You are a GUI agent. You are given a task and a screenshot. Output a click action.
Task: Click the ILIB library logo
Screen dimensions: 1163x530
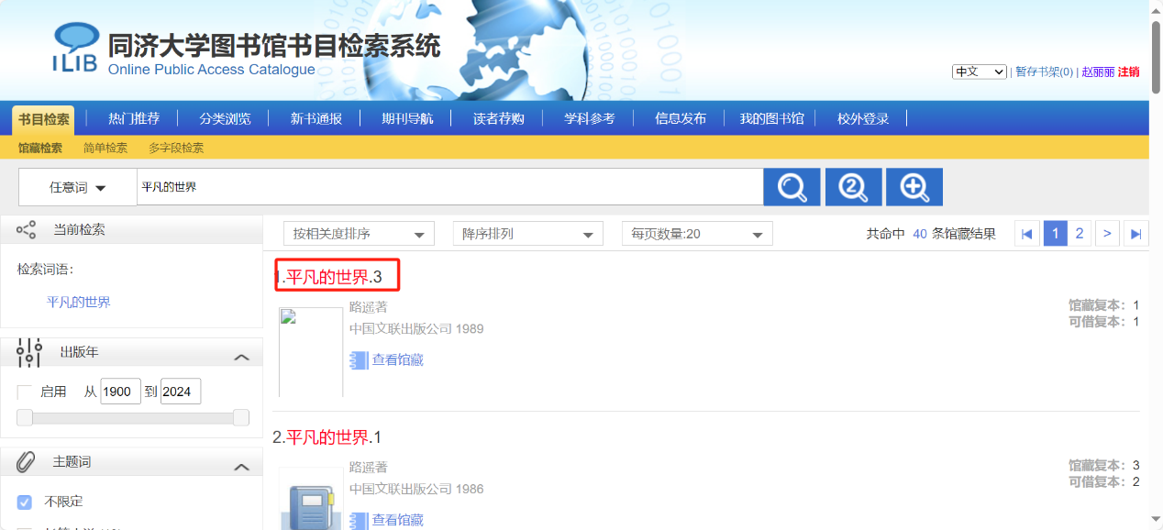coord(75,48)
